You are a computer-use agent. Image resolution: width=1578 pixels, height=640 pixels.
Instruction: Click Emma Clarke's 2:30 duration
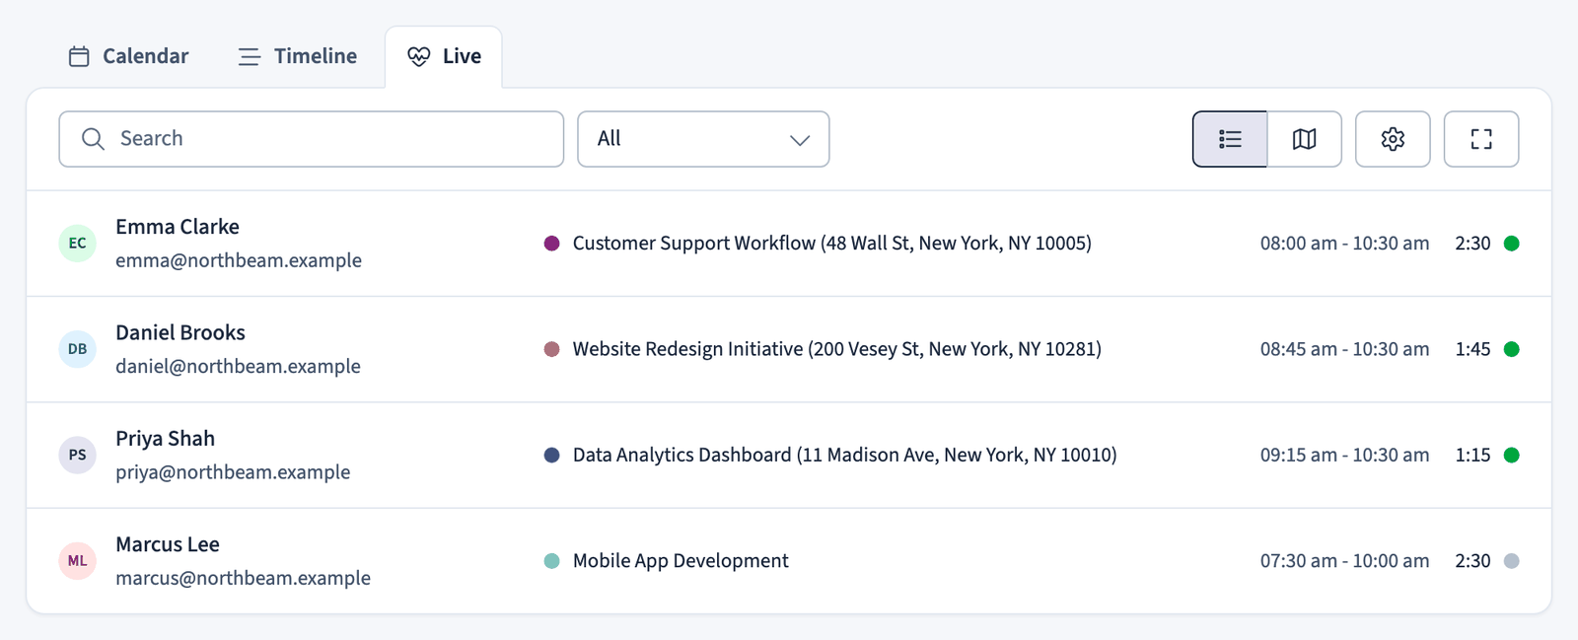1472,244
